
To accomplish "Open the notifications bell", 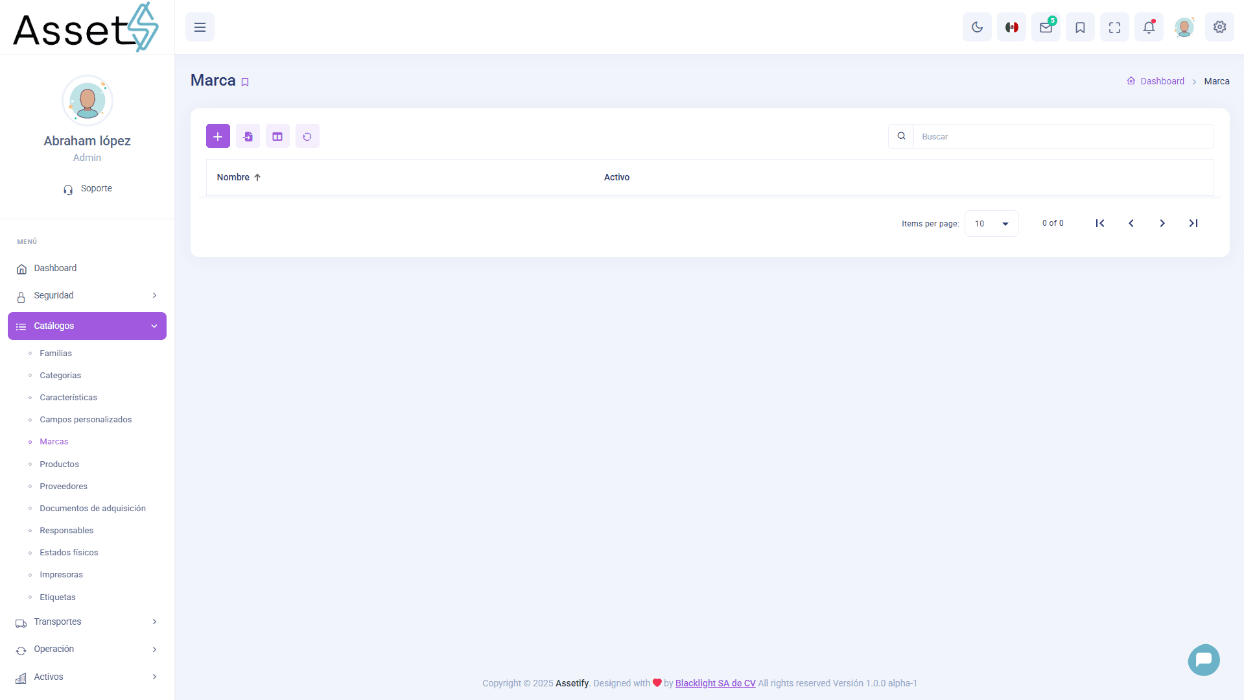I will click(x=1149, y=27).
